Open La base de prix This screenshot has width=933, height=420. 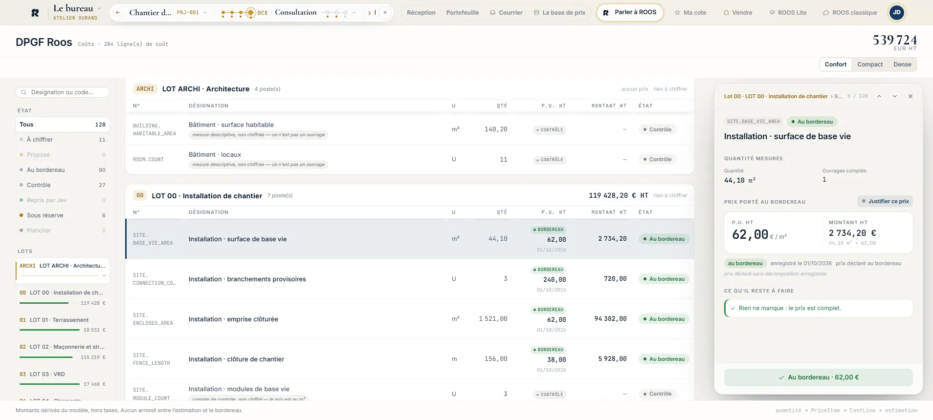point(560,13)
